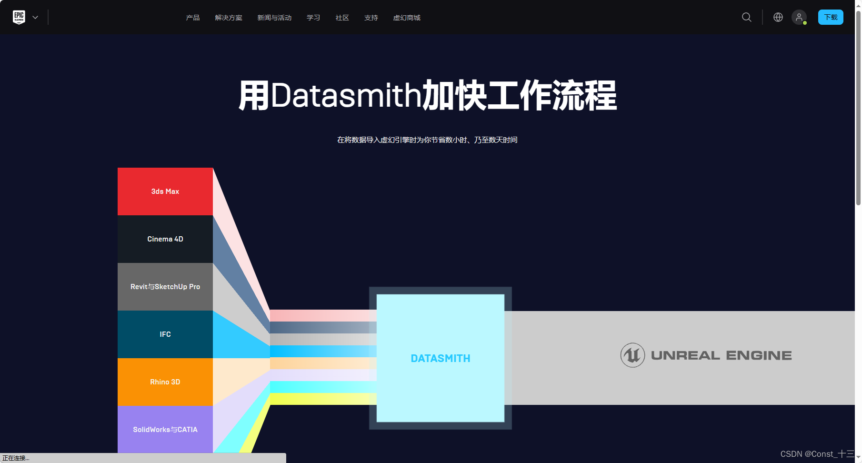Click the IFC block
862x463 pixels.
pos(165,334)
